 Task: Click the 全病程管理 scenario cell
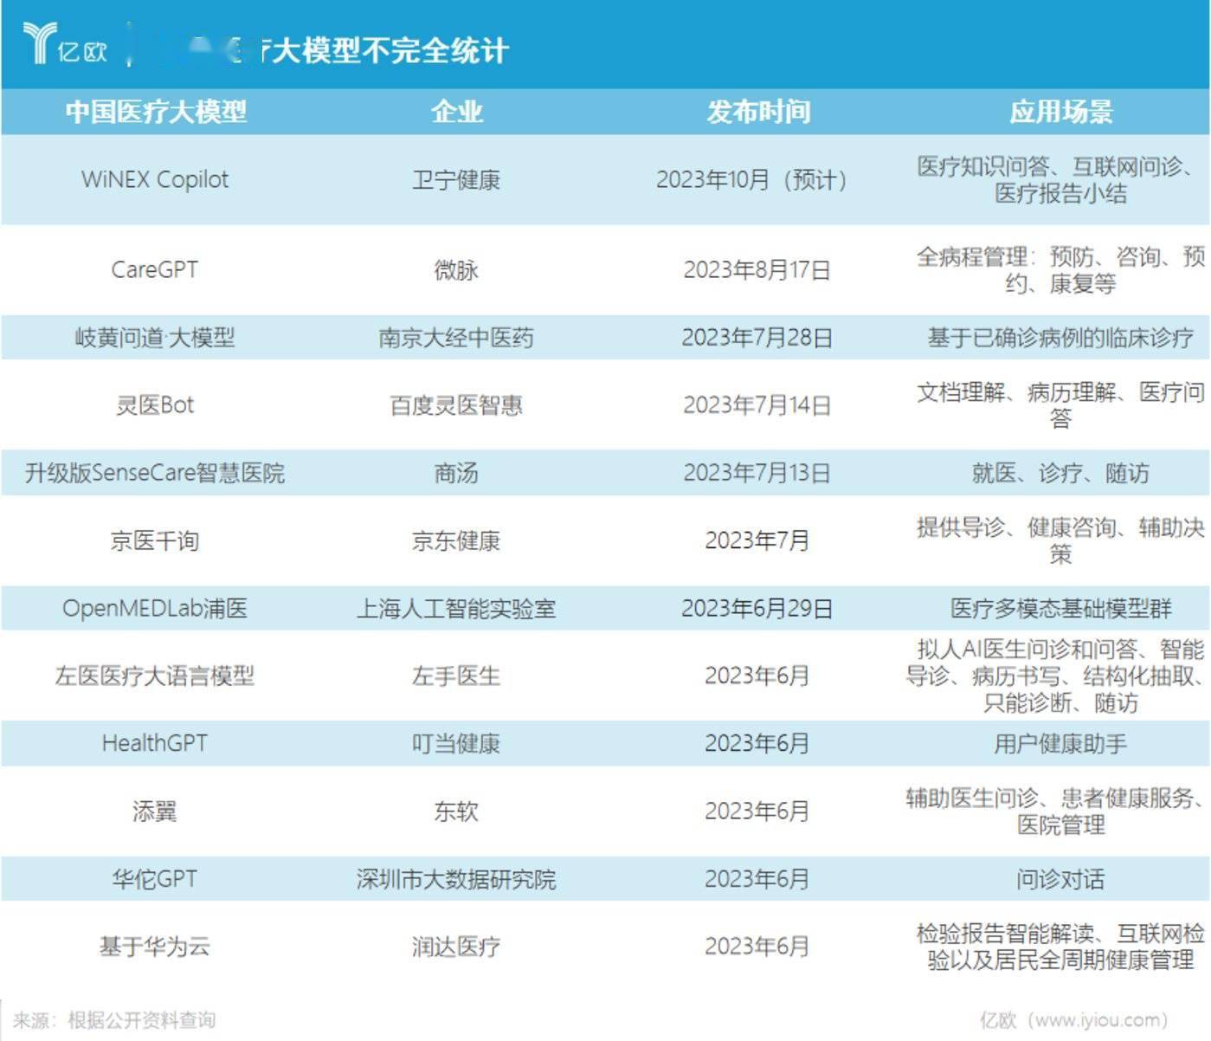[x=1060, y=270]
